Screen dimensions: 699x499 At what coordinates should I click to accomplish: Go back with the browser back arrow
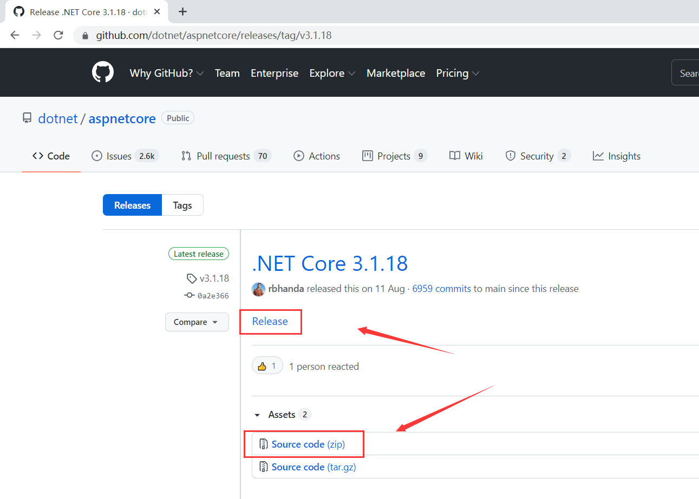15,36
